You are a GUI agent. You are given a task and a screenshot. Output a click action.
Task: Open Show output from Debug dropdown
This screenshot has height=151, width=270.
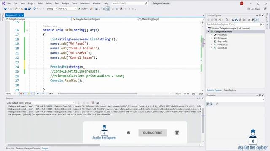point(50,103)
